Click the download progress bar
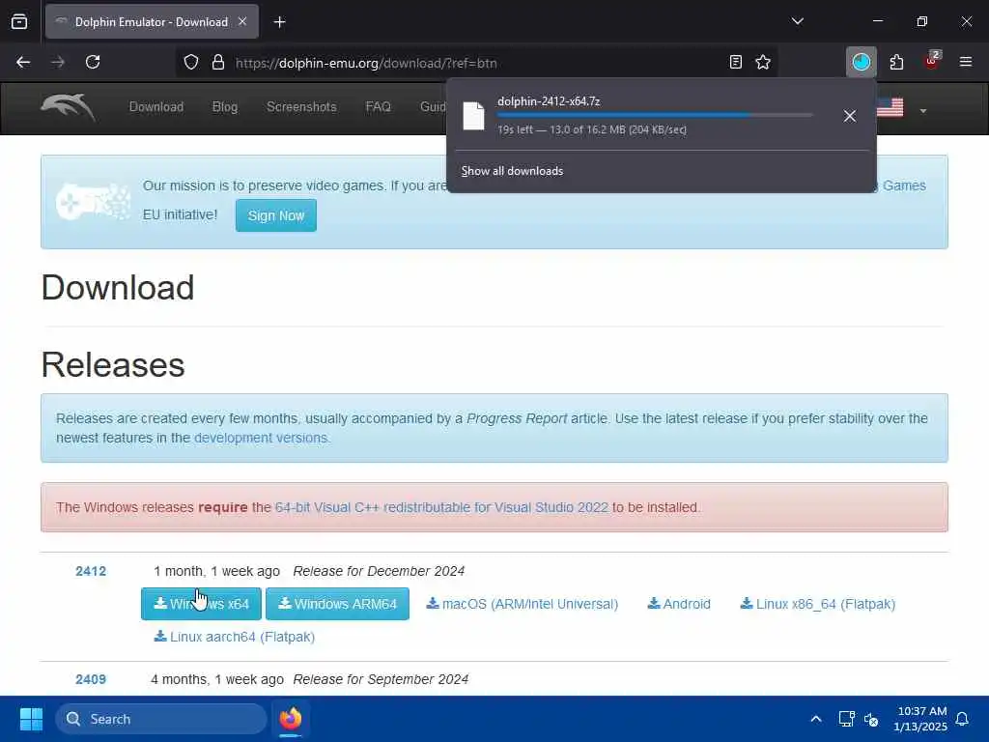The image size is (989, 742). [655, 116]
